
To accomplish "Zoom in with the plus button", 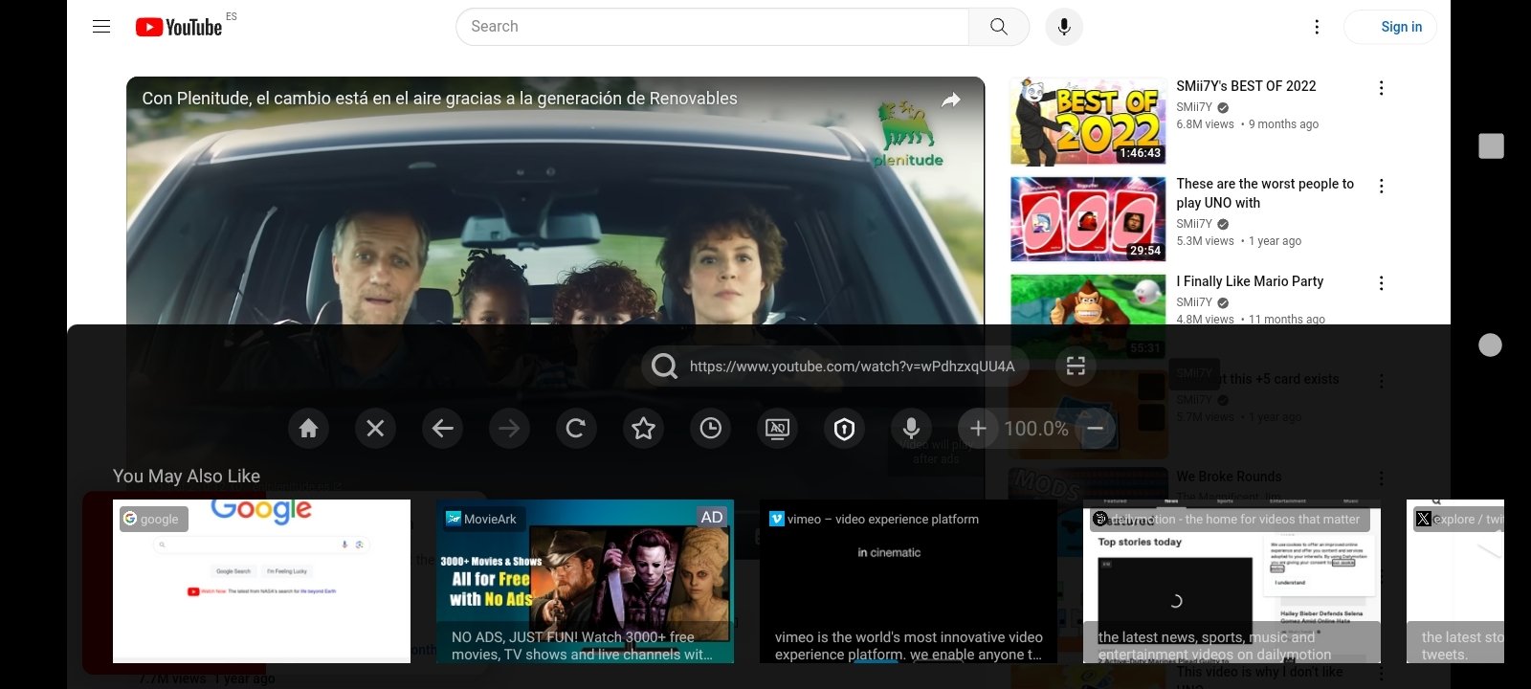I will (x=978, y=429).
